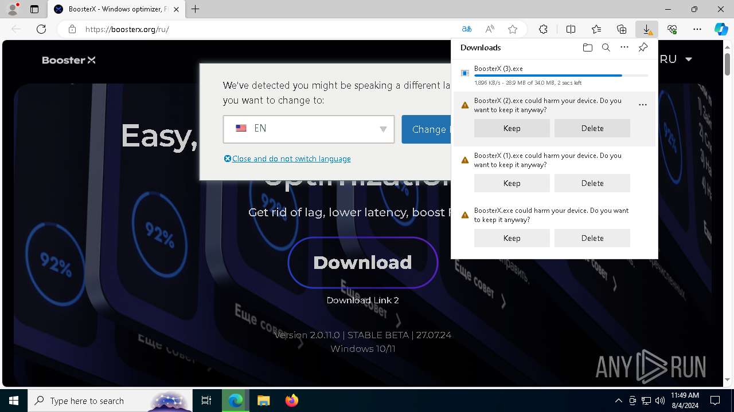Add page to favorites star icon
734x412 pixels.
(513, 29)
